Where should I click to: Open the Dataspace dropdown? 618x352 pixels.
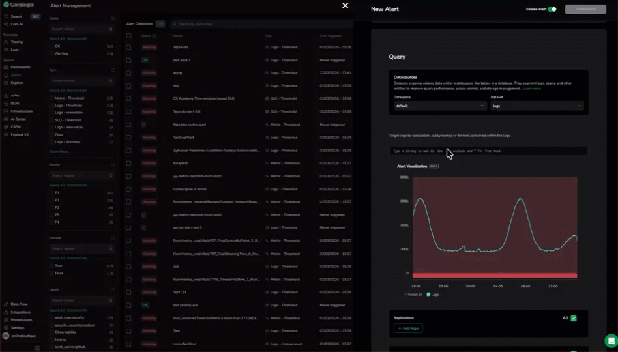tap(439, 106)
